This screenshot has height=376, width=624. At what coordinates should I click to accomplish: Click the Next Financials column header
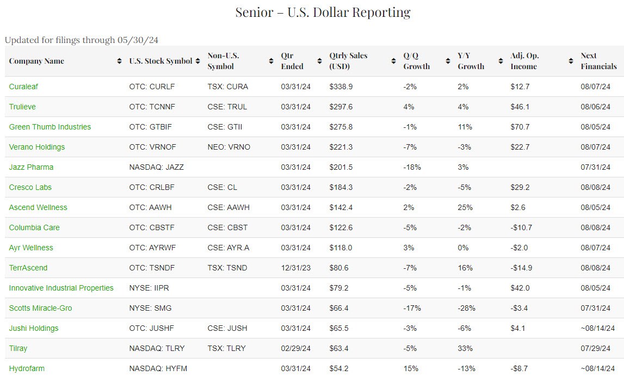tap(598, 61)
